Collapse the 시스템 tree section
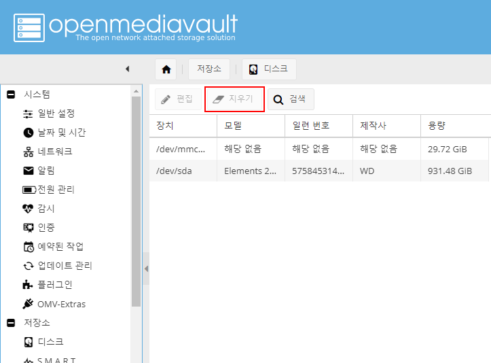Viewport: 491px width, 363px height. click(11, 94)
